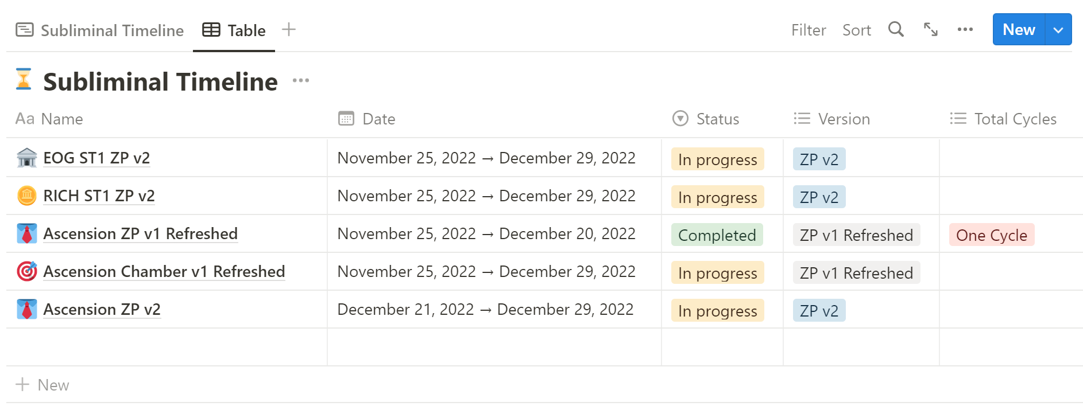Screen dimensions: 1083x406
Task: Add a new row at table bottom
Action: tap(42, 385)
